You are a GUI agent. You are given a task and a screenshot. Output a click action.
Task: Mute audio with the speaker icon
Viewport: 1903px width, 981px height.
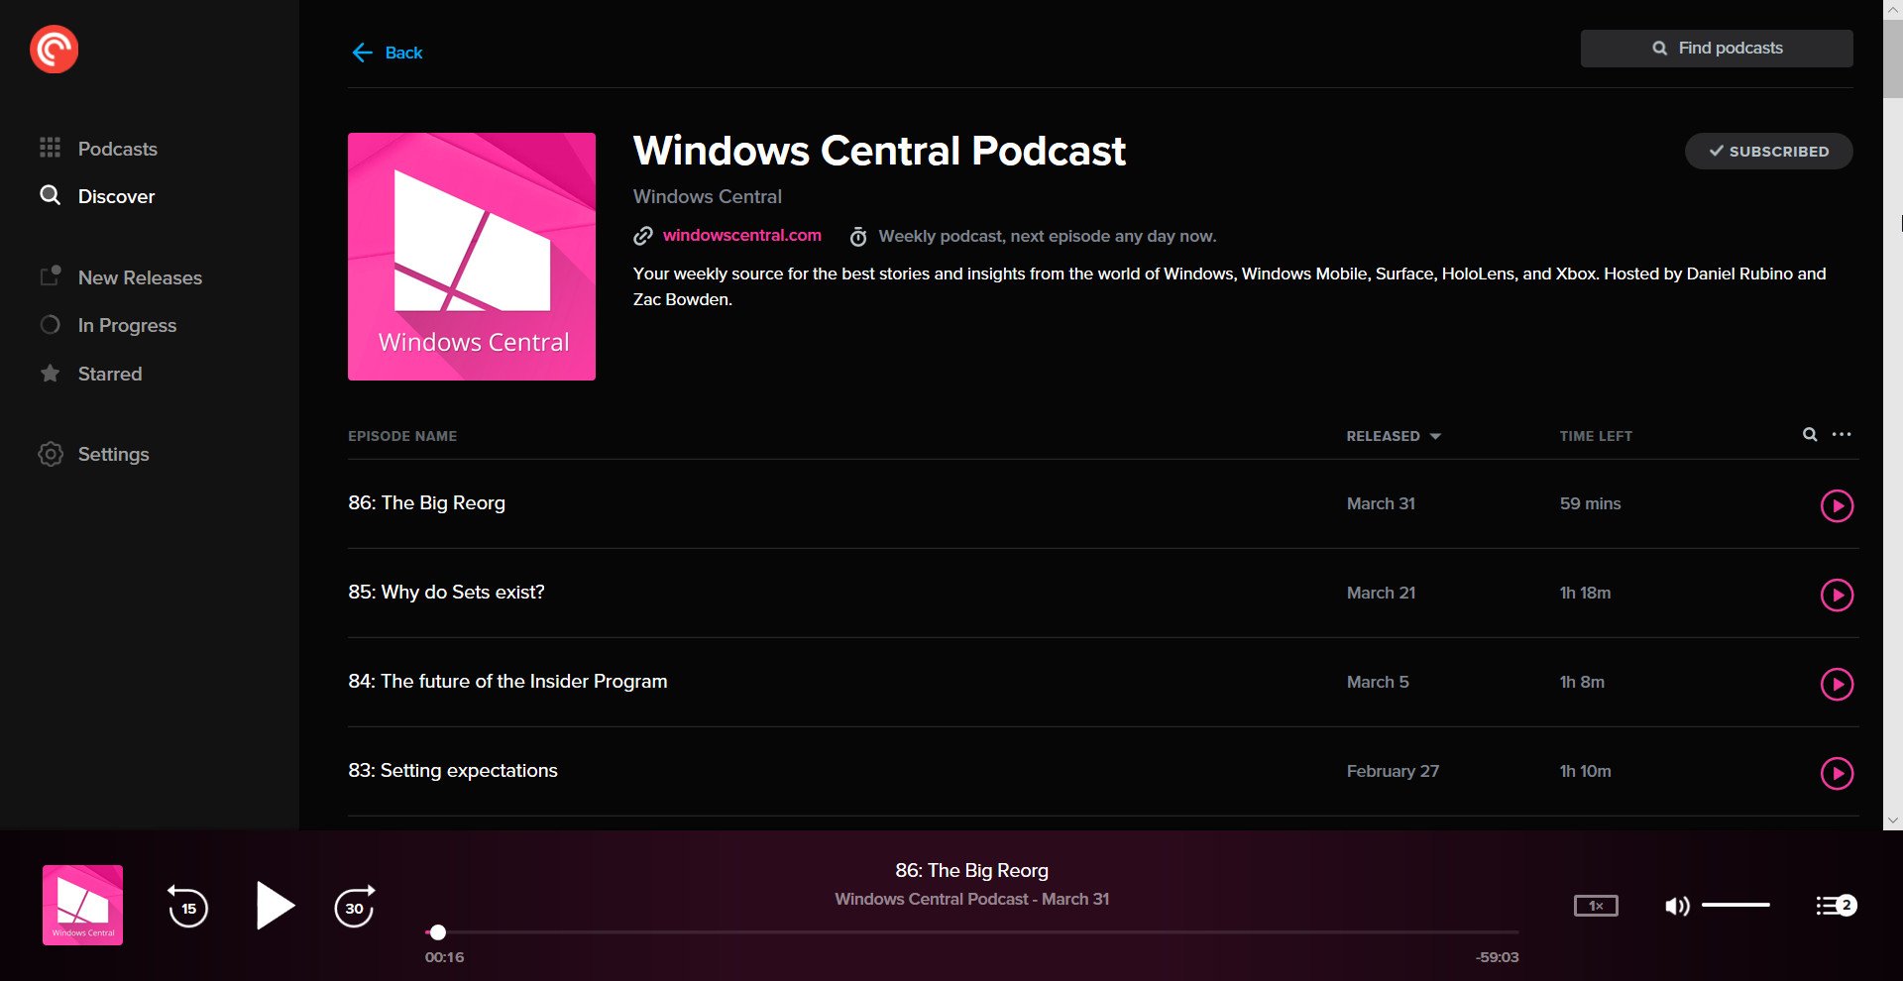[x=1677, y=906]
